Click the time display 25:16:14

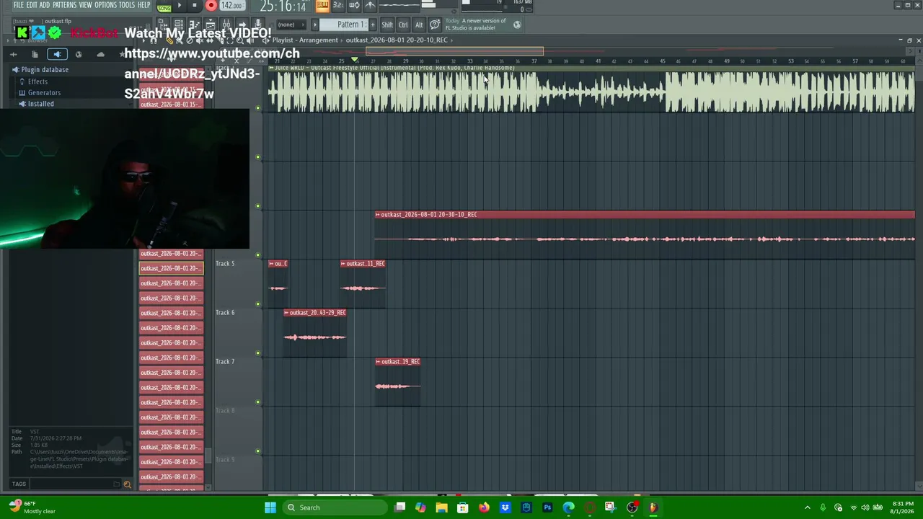tap(283, 6)
